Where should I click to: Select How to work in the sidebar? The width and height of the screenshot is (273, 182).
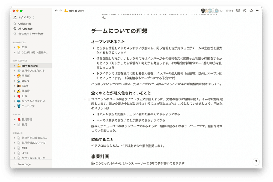pyautogui.click(x=31, y=66)
